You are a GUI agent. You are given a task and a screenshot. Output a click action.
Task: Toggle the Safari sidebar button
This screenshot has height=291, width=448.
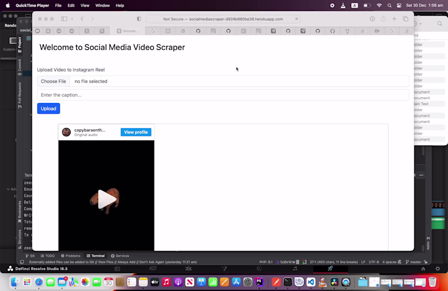pos(64,19)
